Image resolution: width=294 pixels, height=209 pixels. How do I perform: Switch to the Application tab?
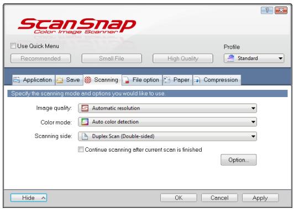click(x=34, y=80)
